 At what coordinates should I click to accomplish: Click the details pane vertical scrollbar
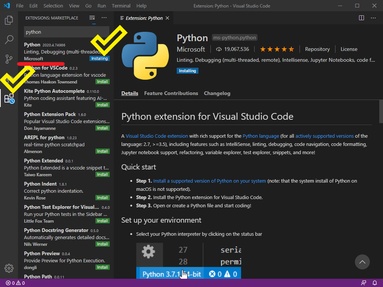click(381, 111)
